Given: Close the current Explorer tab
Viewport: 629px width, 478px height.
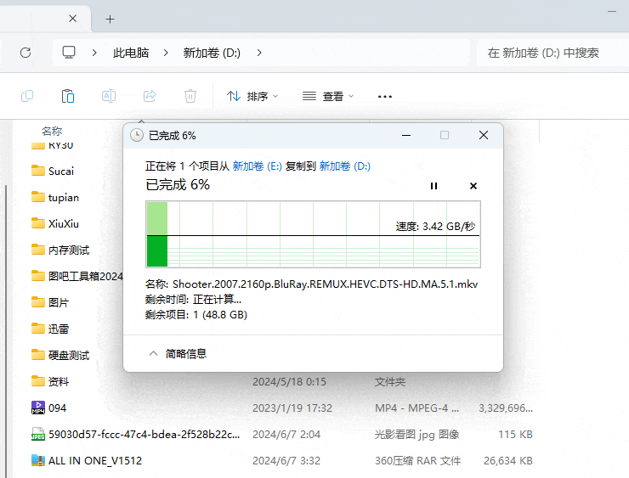Looking at the screenshot, I should (72, 19).
